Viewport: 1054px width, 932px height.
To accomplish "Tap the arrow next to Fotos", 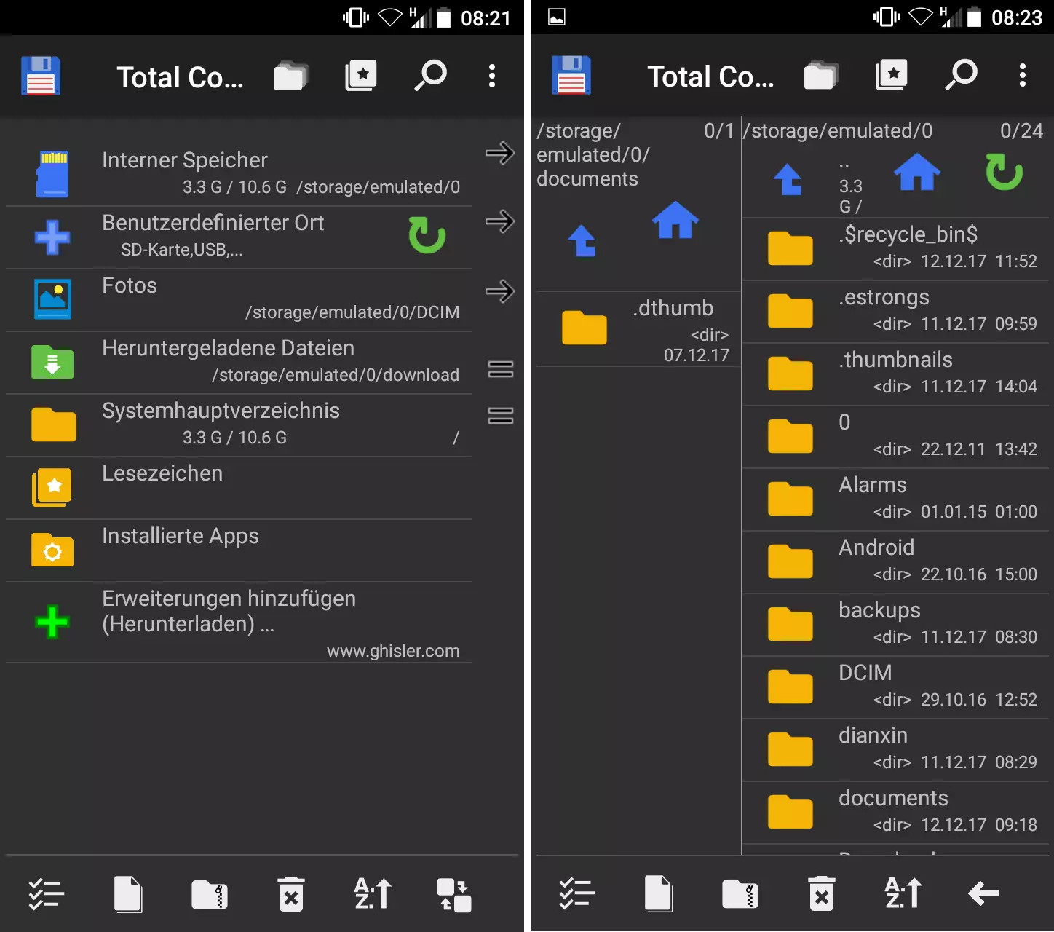I will (500, 291).
